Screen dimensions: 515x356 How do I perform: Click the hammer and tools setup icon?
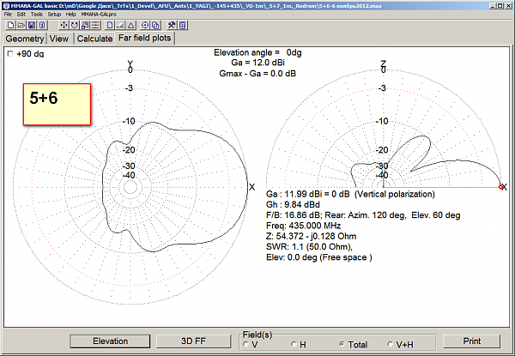tap(172, 25)
